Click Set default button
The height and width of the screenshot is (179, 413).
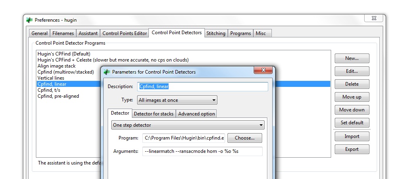pyautogui.click(x=352, y=123)
